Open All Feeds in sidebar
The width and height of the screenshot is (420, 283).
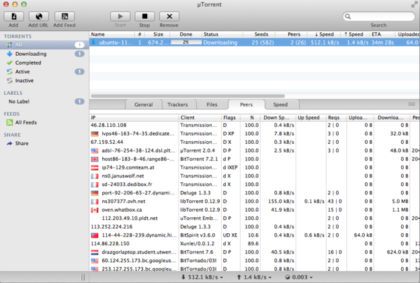click(x=26, y=122)
